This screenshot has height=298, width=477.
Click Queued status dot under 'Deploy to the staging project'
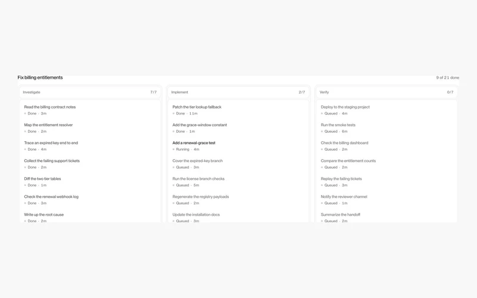coord(322,113)
